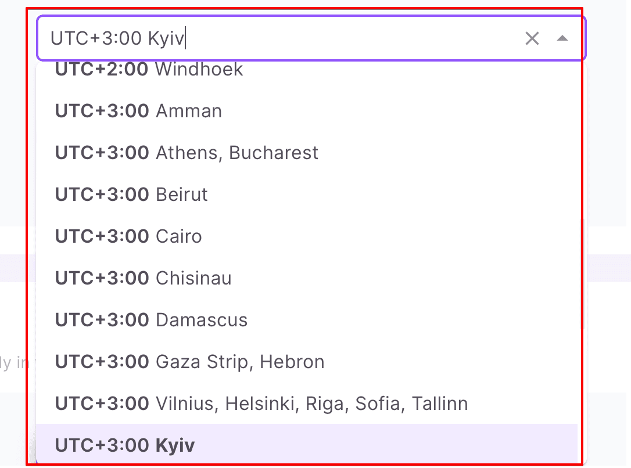Select UTC+2:00 Windhoek option
Image resolution: width=631 pixels, height=468 pixels.
pos(149,70)
